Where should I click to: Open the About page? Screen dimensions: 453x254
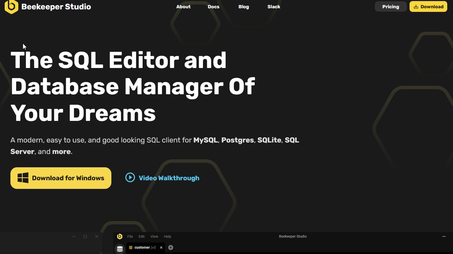coord(183,6)
